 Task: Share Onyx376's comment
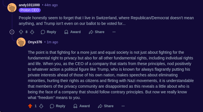pos(106,106)
